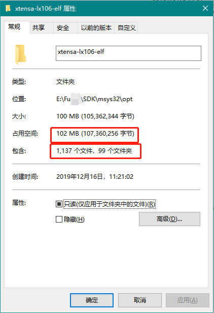214x313 pixels.
Task: Click the small folder icon in the title bar
Action: click(8, 8)
